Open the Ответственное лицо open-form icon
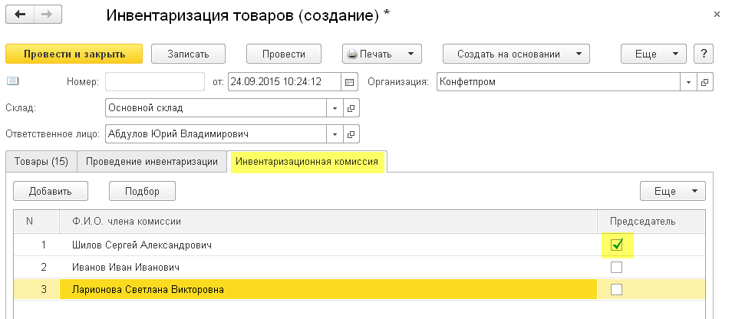 pos(351,134)
